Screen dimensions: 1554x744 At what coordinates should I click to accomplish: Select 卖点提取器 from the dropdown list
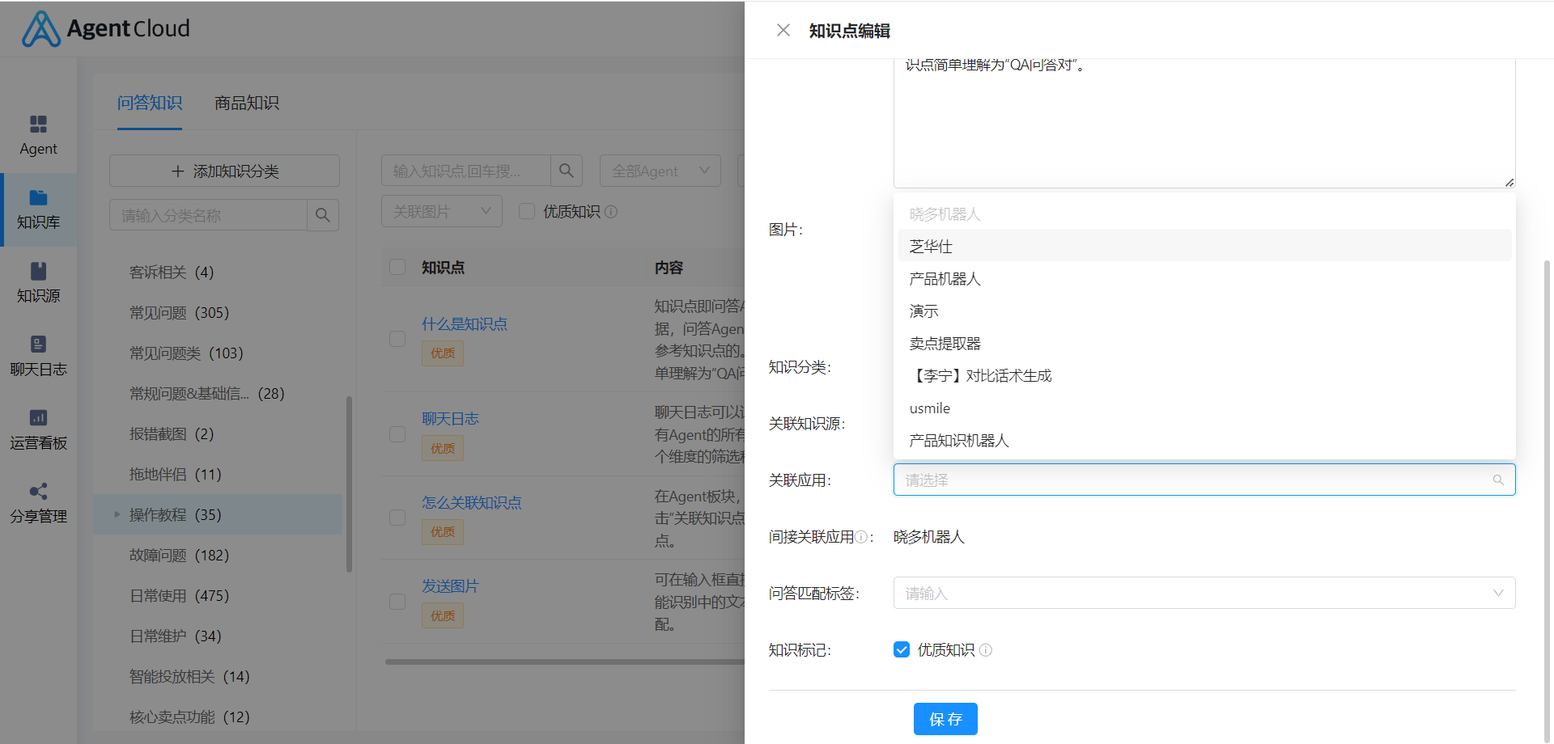[x=1204, y=343]
